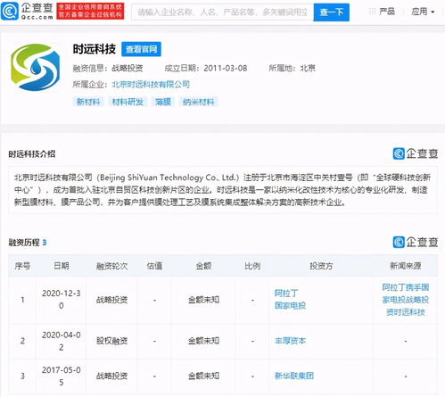The width and height of the screenshot is (445, 397).
Task: Click the 股权融资 round cell
Action: pos(111,341)
